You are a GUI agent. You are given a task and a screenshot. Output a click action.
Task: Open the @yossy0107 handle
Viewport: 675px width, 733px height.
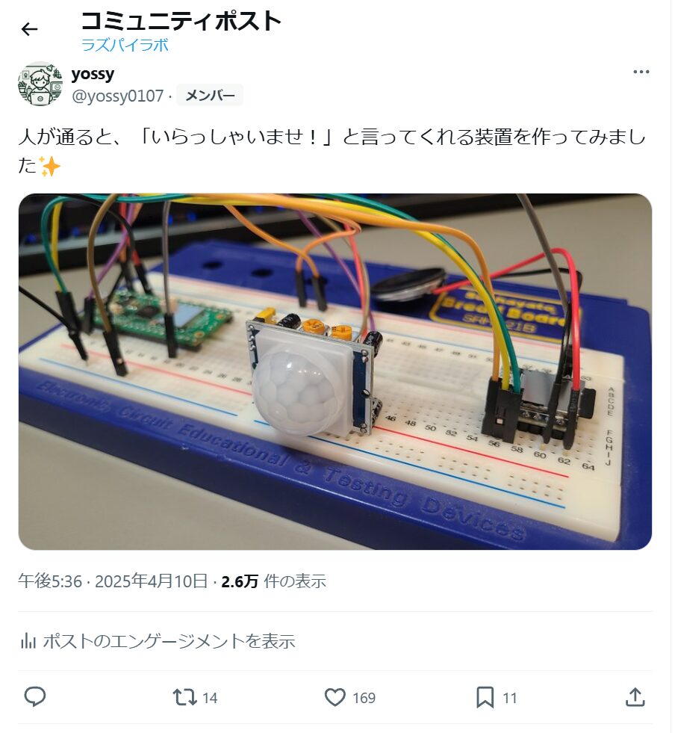pos(117,96)
